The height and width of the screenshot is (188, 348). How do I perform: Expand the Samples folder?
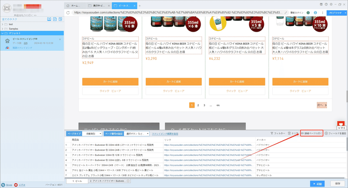pos(3,29)
